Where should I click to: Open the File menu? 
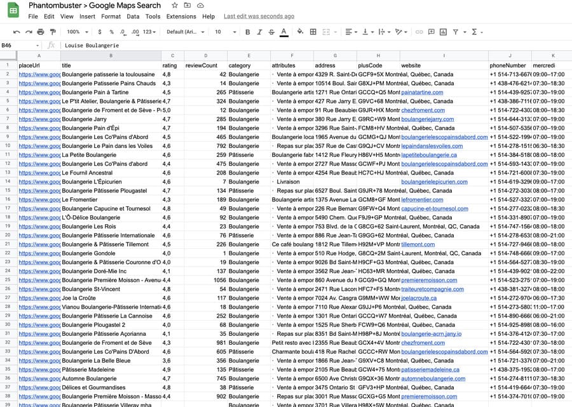point(33,17)
